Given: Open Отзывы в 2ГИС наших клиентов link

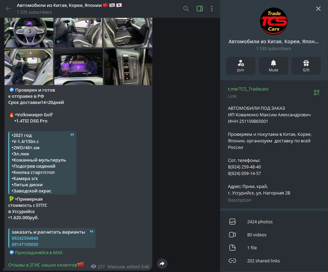Looking at the screenshot, I should point(43,265).
